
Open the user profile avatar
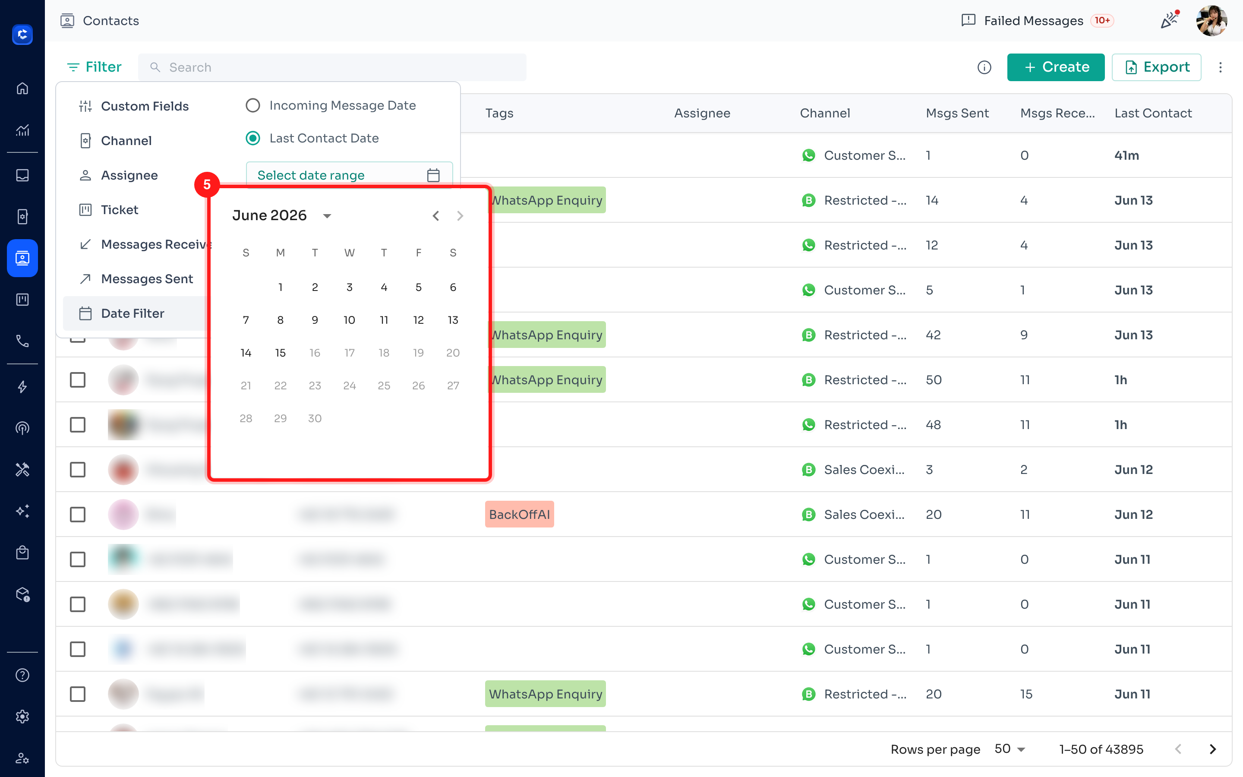[x=1211, y=21]
